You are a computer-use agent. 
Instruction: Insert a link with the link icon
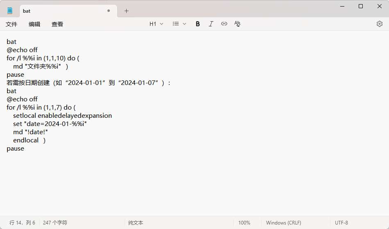224,24
